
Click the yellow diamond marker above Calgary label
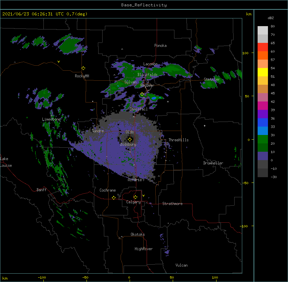[x=135, y=197]
